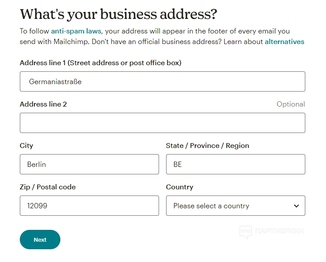Screen dimensions: 326x262
Task: Click the Partnerkin watermark logo icon
Action: [x=245, y=231]
